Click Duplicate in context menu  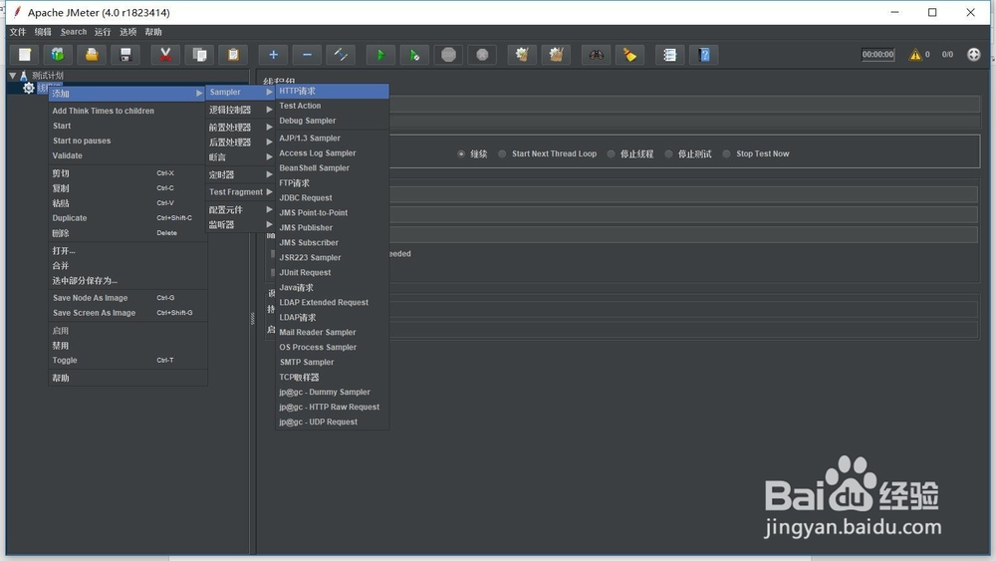[127, 218]
